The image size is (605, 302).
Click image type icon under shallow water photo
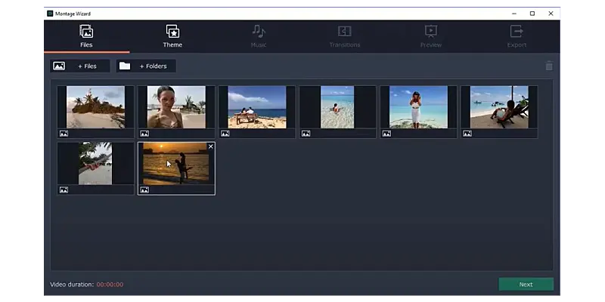coord(306,134)
